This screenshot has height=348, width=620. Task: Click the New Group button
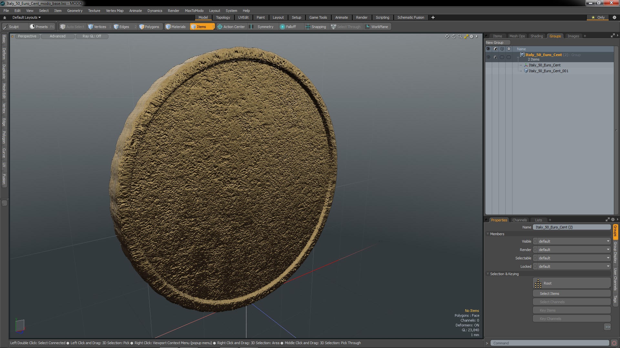497,43
